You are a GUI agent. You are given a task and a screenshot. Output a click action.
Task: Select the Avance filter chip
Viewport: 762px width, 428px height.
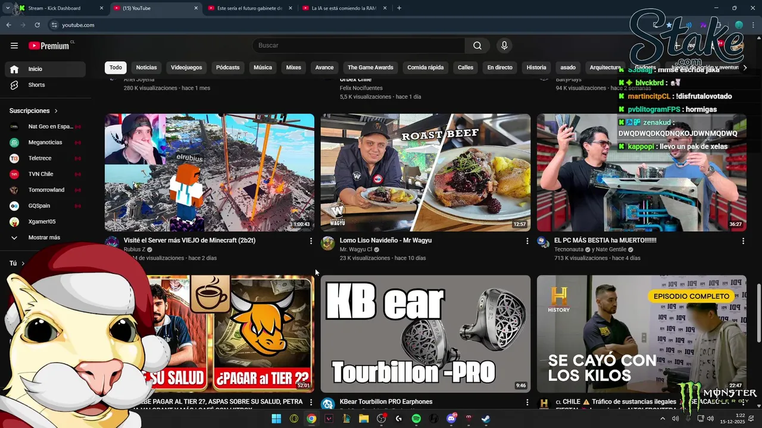pyautogui.click(x=324, y=68)
